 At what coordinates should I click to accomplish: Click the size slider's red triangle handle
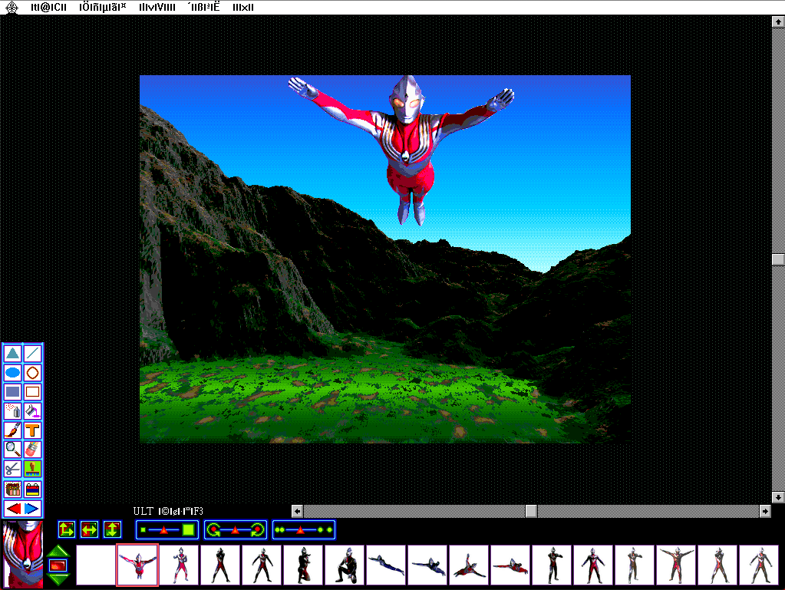(x=163, y=530)
